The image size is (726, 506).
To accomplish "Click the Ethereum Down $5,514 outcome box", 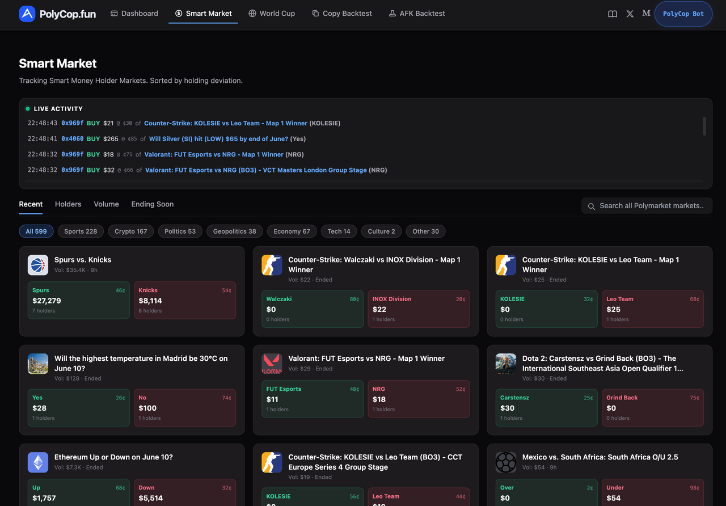I will tap(185, 492).
